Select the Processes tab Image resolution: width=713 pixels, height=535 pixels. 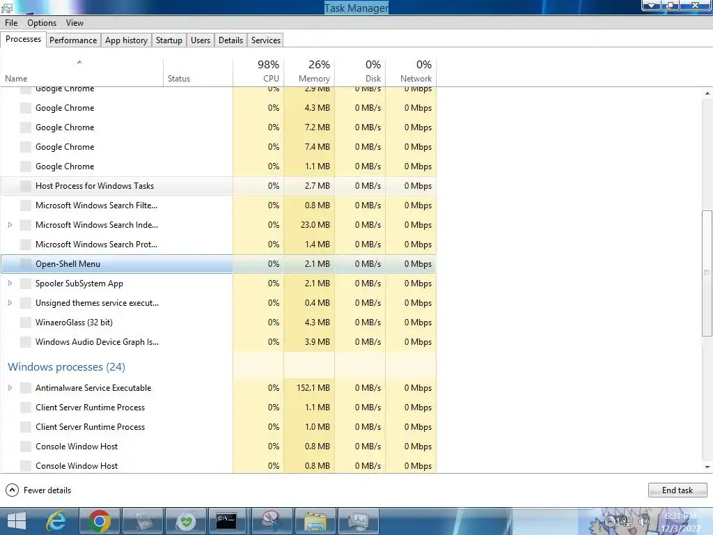[x=23, y=39]
